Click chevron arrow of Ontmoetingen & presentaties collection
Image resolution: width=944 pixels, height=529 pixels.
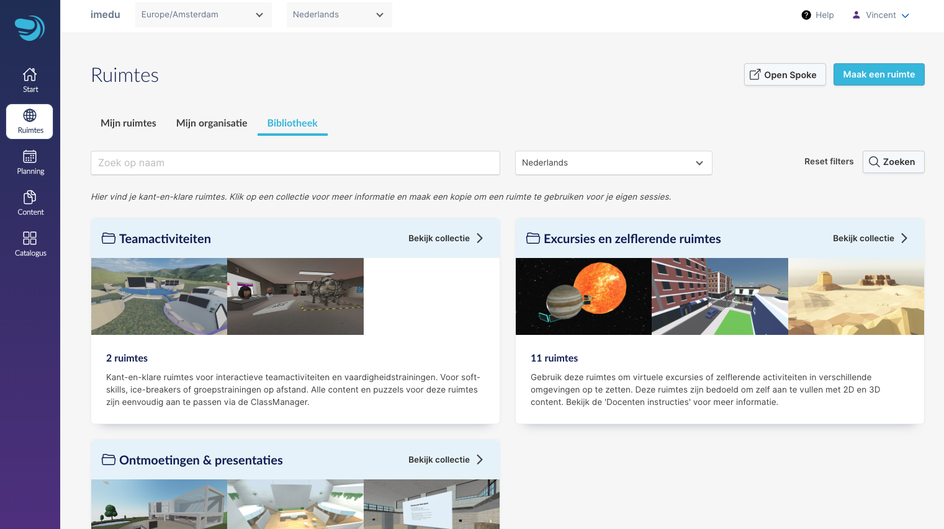tap(480, 460)
